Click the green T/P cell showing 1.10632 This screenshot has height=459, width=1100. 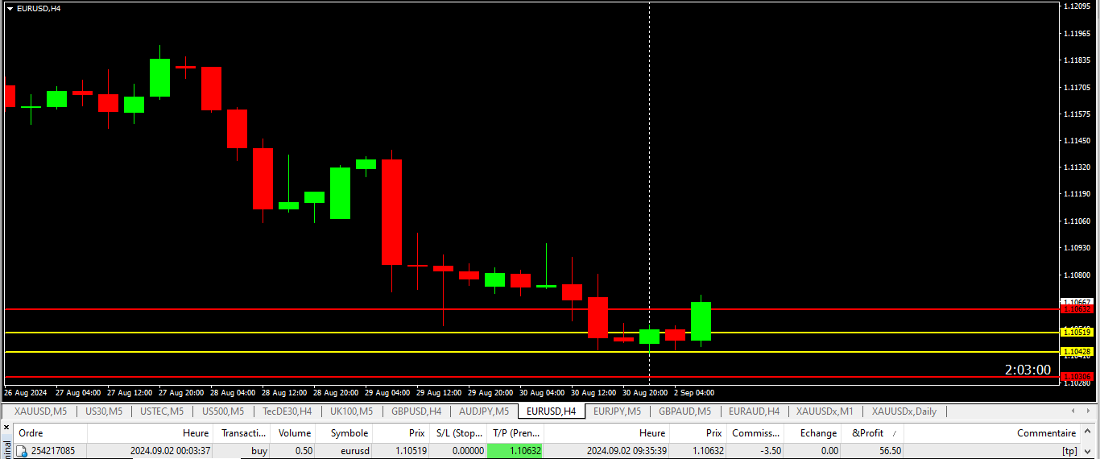pos(515,451)
